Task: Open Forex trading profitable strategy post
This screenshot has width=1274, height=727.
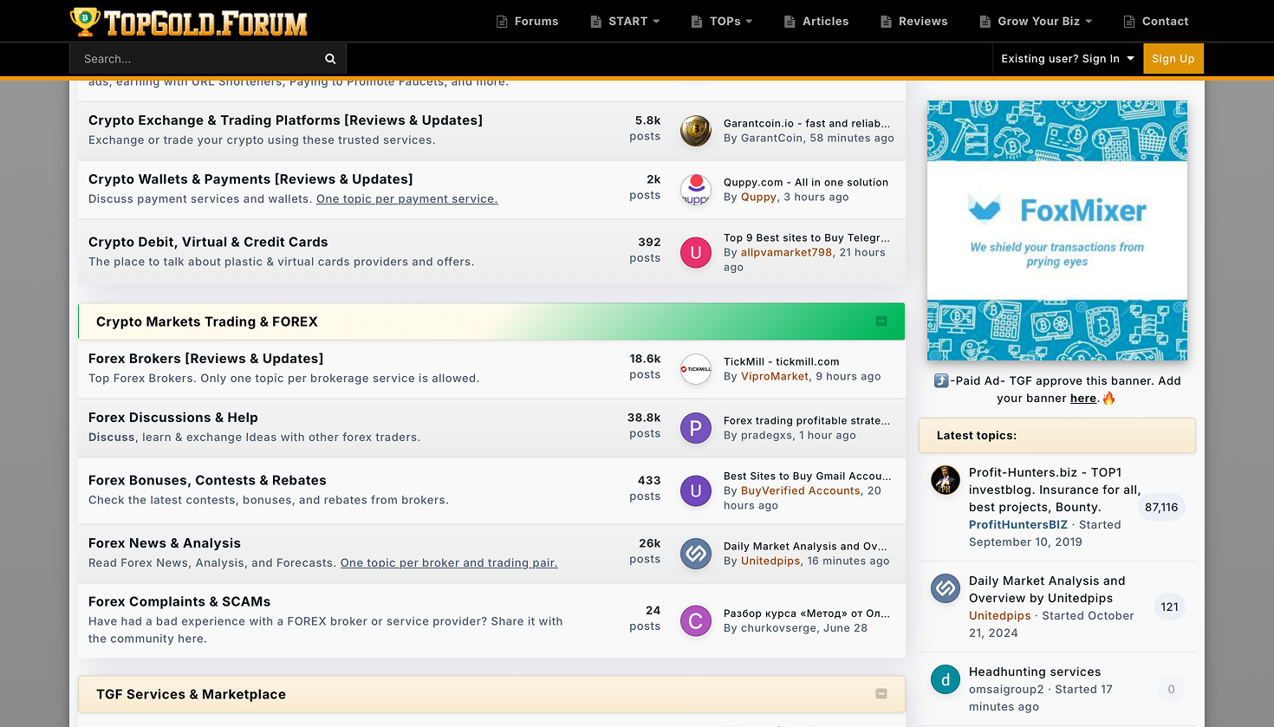Action: tap(807, 421)
